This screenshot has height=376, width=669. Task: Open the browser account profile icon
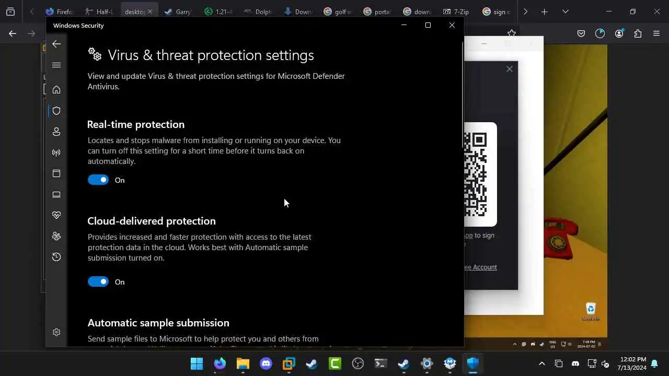[619, 33]
